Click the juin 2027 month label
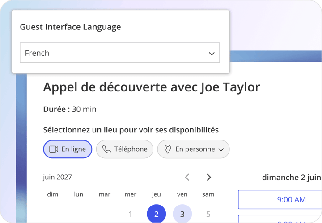This screenshot has width=322, height=223. (x=58, y=177)
